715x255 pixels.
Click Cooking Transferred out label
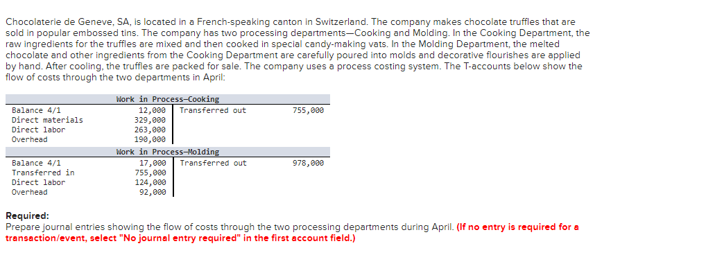pyautogui.click(x=213, y=111)
